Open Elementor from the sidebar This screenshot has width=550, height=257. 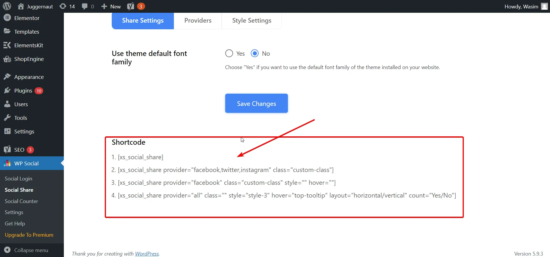point(27,18)
